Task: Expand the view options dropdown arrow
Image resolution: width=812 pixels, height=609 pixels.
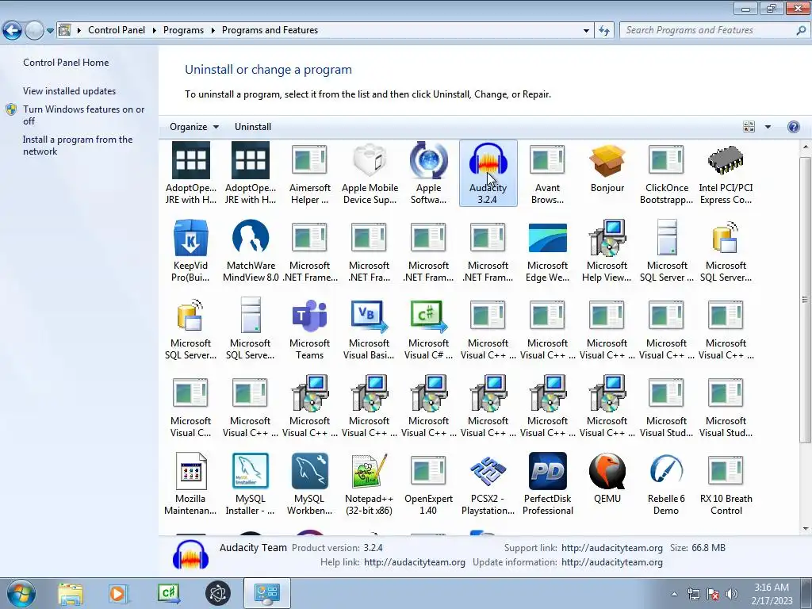Action: tap(768, 127)
